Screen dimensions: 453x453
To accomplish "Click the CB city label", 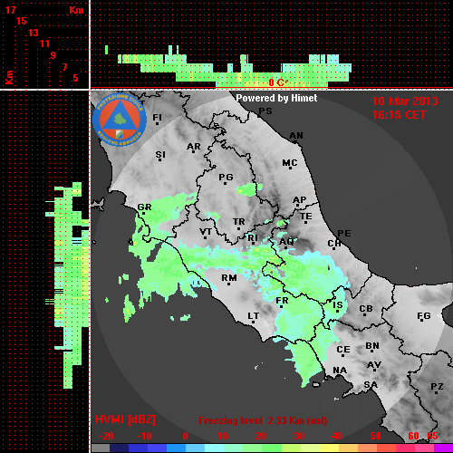I will click(366, 309).
